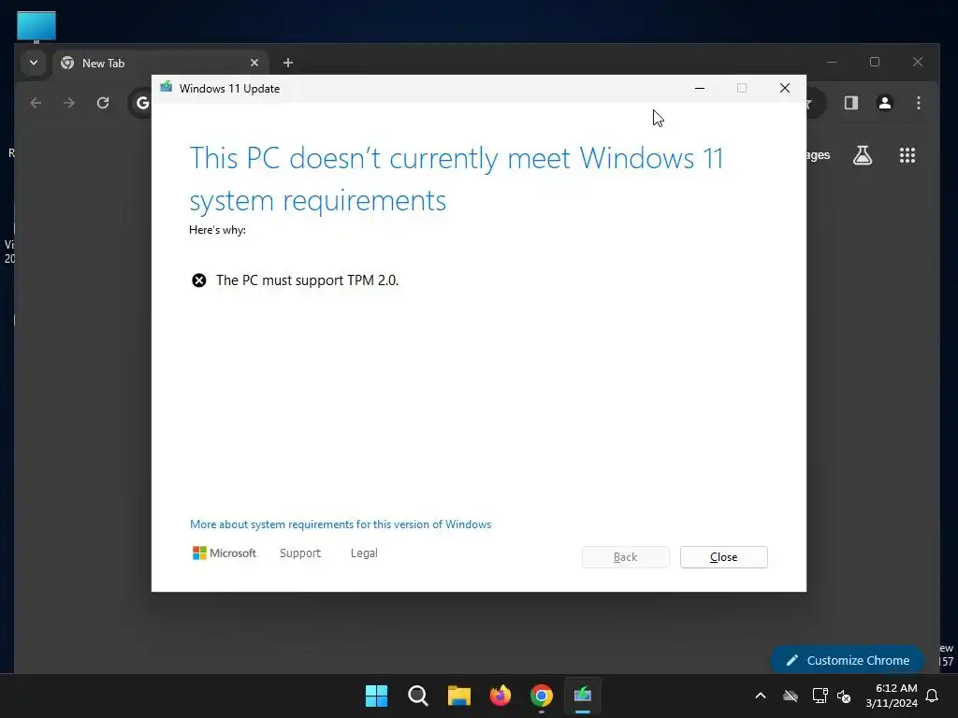The height and width of the screenshot is (718, 958).
Task: Reload the page in Chrome
Action: [103, 103]
